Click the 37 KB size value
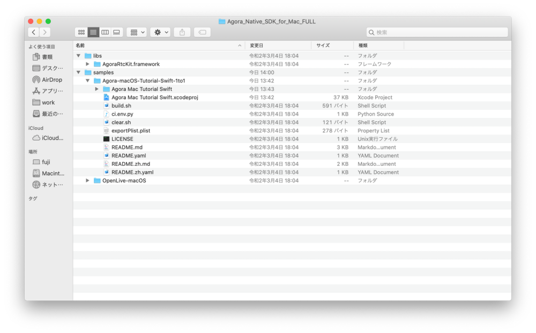Screen dimensions: 536x333 341,98
